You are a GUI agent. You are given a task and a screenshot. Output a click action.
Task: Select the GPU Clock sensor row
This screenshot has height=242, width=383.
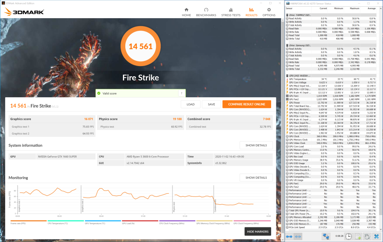click(332, 136)
